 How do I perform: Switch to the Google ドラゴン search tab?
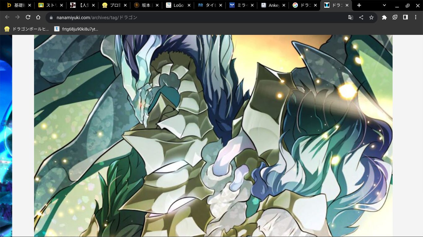tap(303, 5)
